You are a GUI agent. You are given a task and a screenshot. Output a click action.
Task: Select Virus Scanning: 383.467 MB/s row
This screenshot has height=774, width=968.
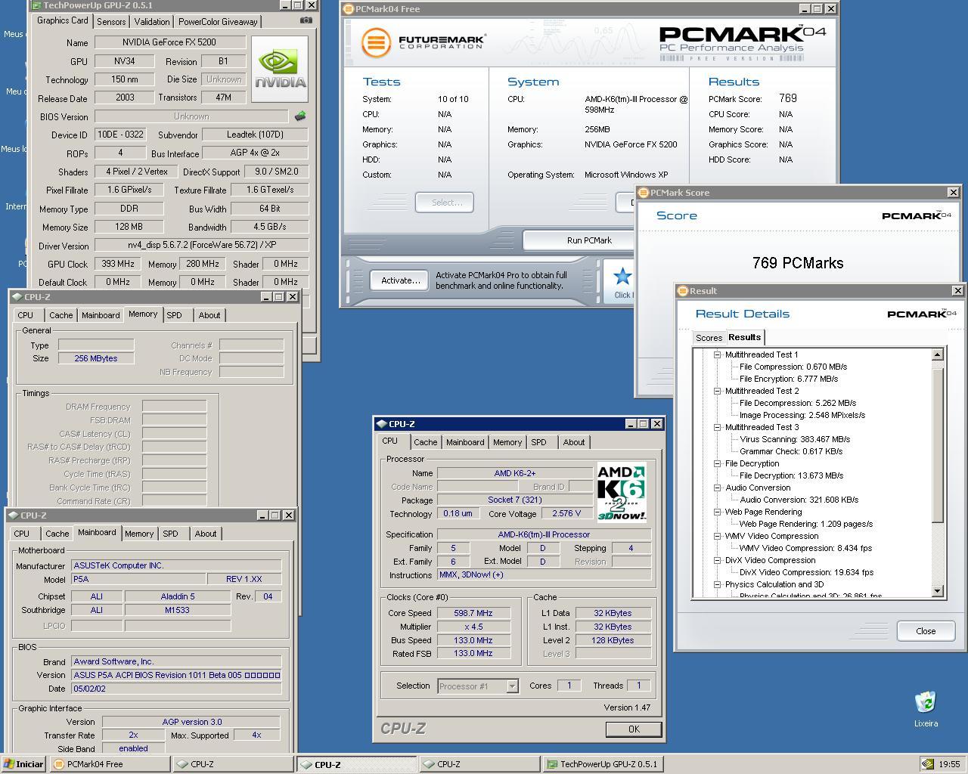click(795, 439)
